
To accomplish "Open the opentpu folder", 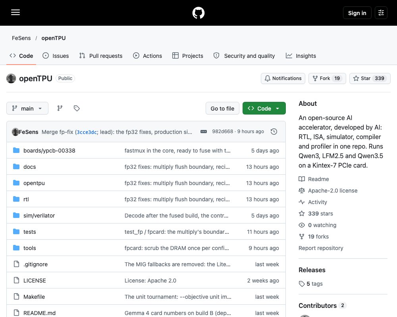I will (x=34, y=183).
